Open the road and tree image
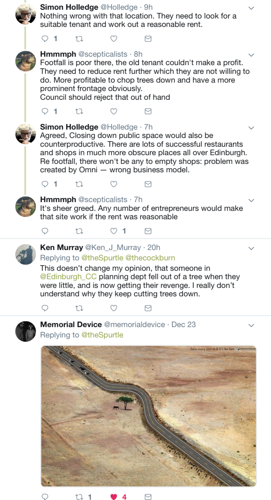The height and width of the screenshot is (500, 271). [148, 416]
